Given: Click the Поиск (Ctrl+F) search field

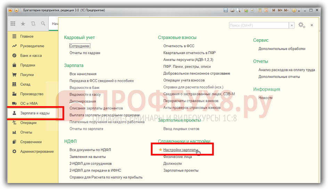Looking at the screenshot, I should click(x=259, y=25).
